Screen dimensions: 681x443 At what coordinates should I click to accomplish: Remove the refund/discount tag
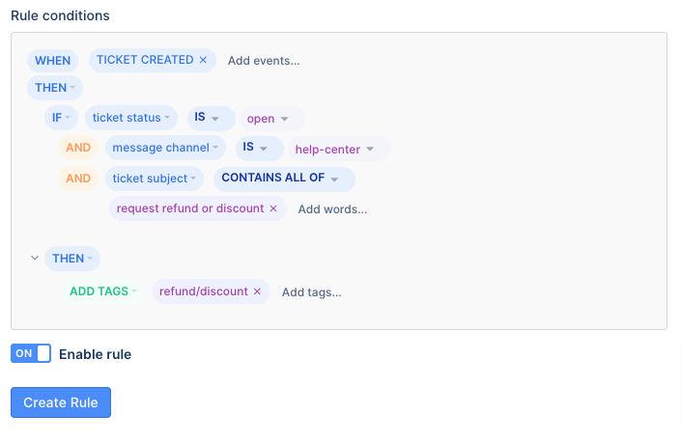[257, 291]
